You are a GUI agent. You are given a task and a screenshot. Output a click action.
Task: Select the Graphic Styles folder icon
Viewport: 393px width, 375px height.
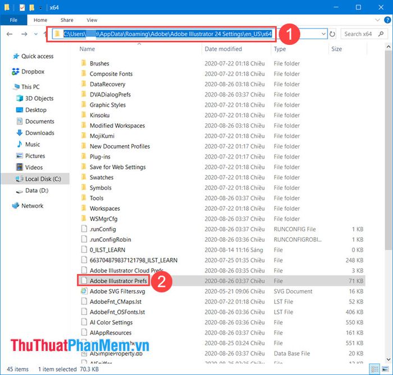[x=84, y=104]
